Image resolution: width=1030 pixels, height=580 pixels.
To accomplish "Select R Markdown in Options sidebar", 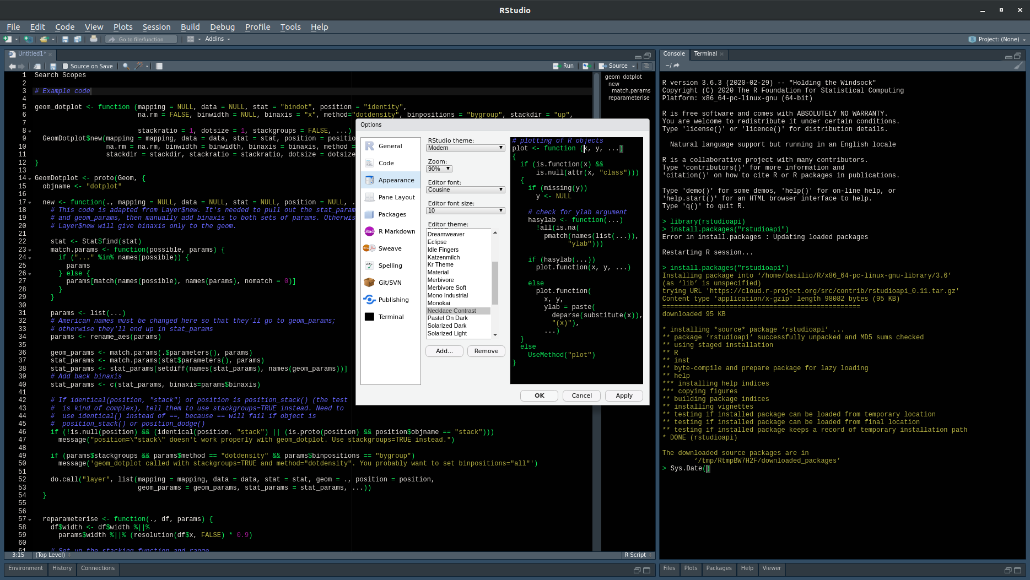I will coord(391,231).
